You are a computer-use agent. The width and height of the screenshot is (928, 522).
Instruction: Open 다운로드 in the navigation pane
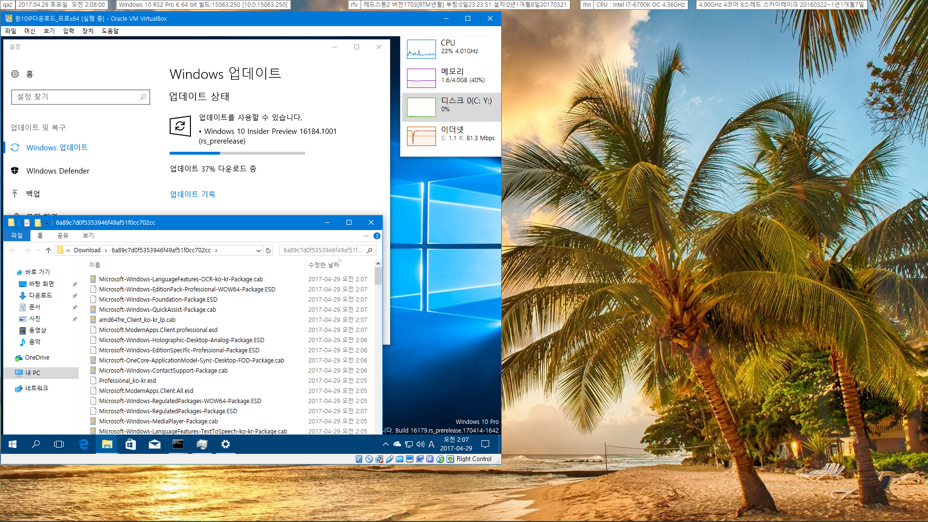point(41,295)
